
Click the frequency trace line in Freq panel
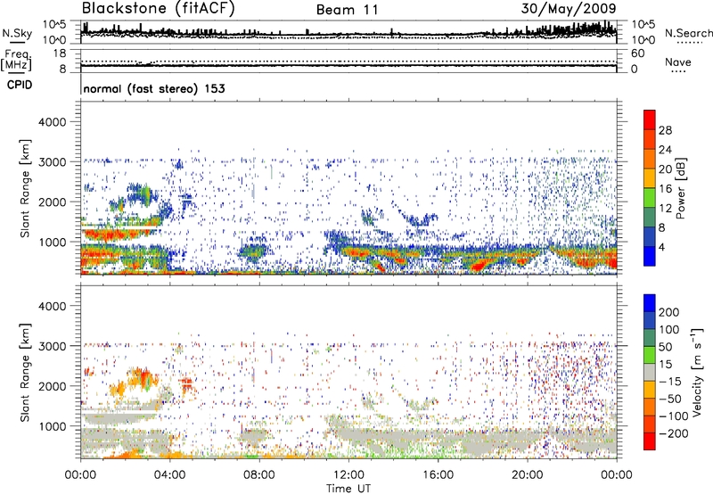pos(348,65)
